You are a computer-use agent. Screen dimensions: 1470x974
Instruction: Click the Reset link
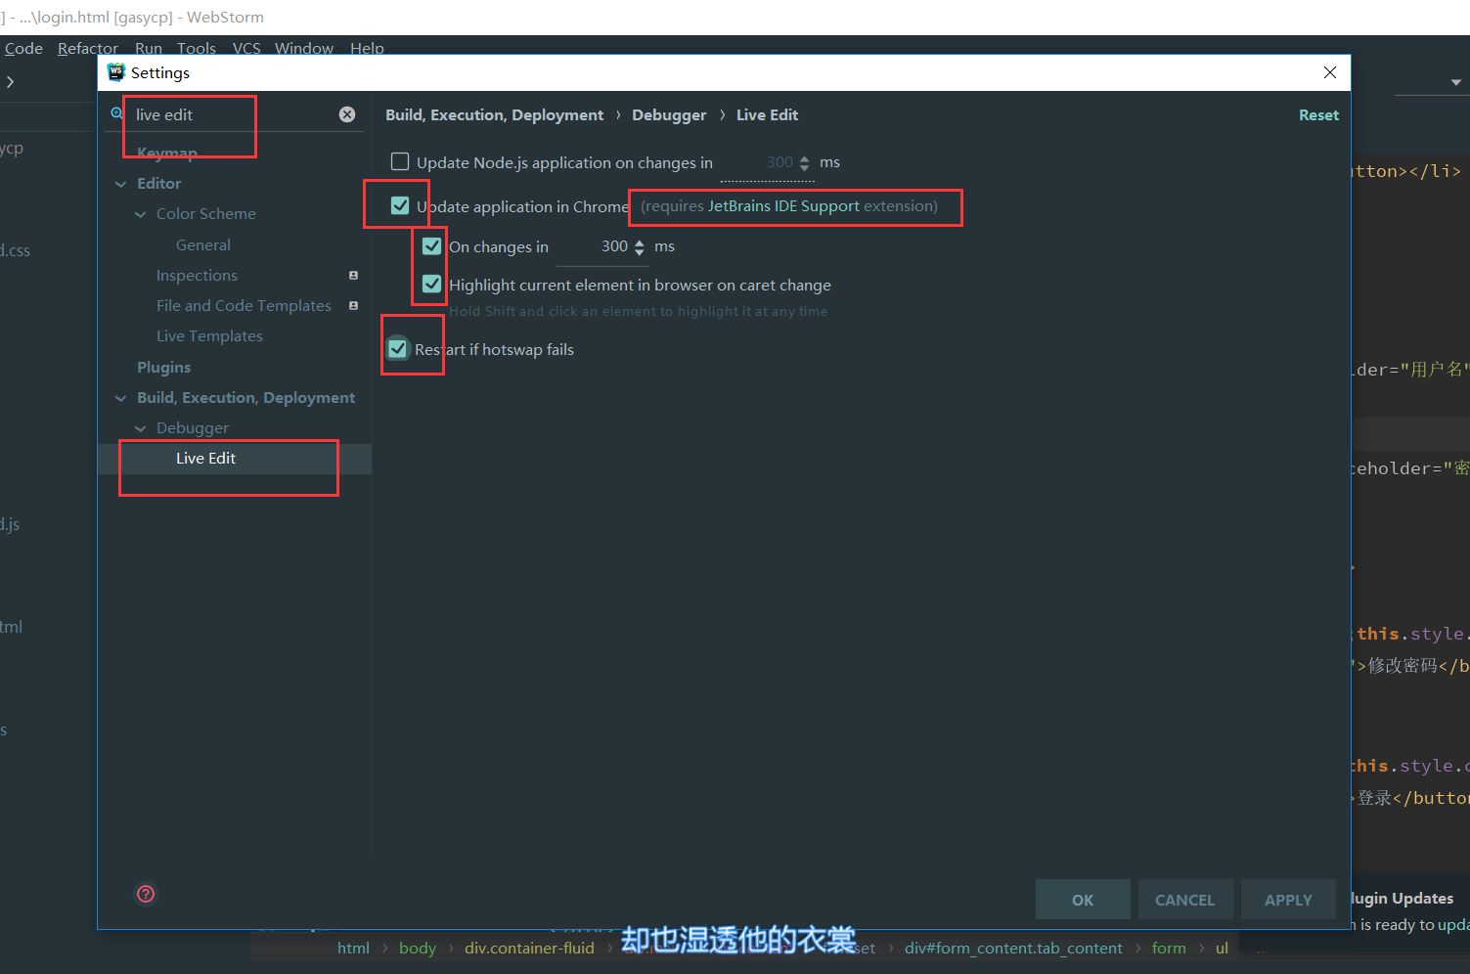pos(1318,114)
